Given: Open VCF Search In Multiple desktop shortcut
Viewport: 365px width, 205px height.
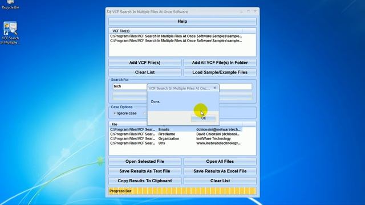Looking at the screenshot, I should (x=10, y=33).
